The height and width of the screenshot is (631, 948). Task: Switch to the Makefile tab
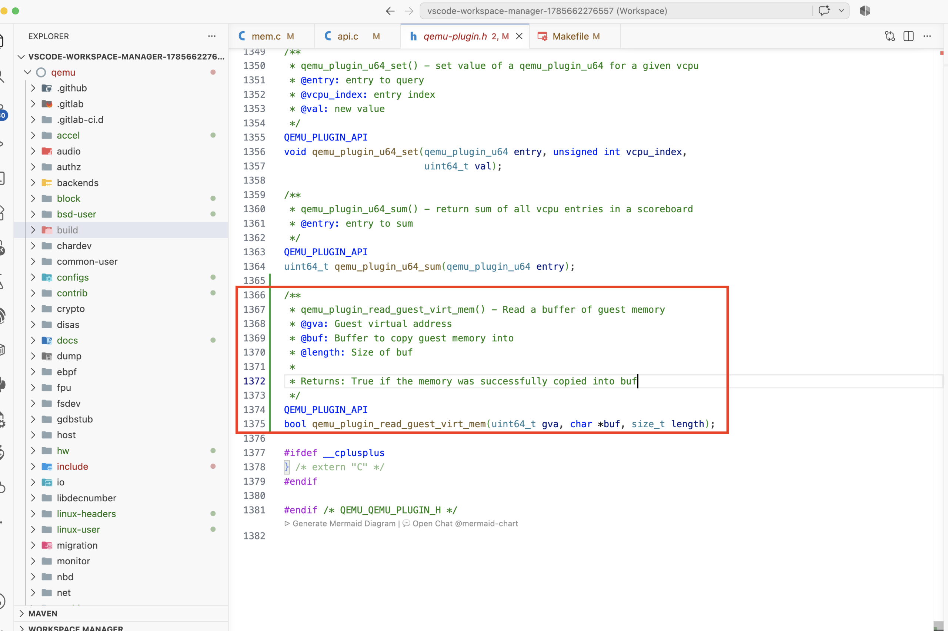point(575,36)
